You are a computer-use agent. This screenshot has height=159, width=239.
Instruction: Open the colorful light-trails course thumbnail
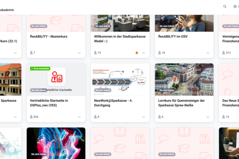[56, 143]
